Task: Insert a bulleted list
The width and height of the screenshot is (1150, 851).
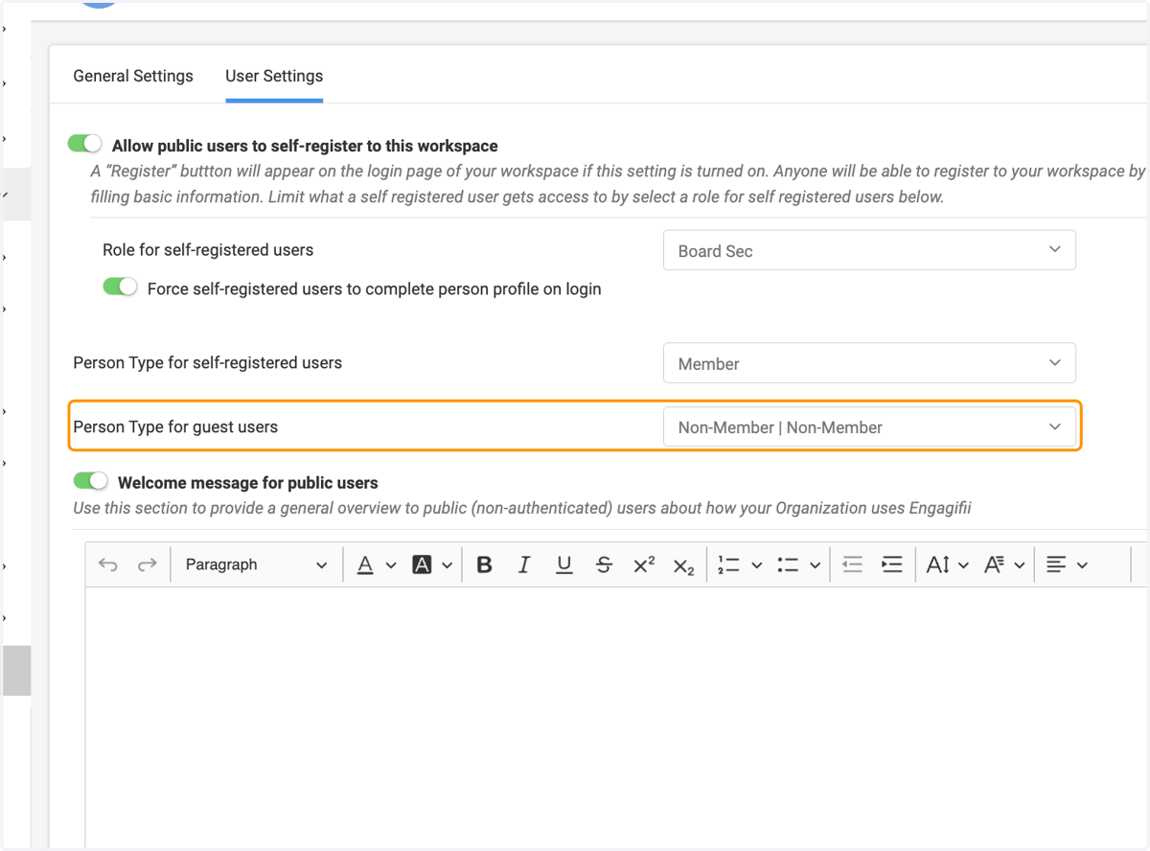Action: [x=789, y=565]
